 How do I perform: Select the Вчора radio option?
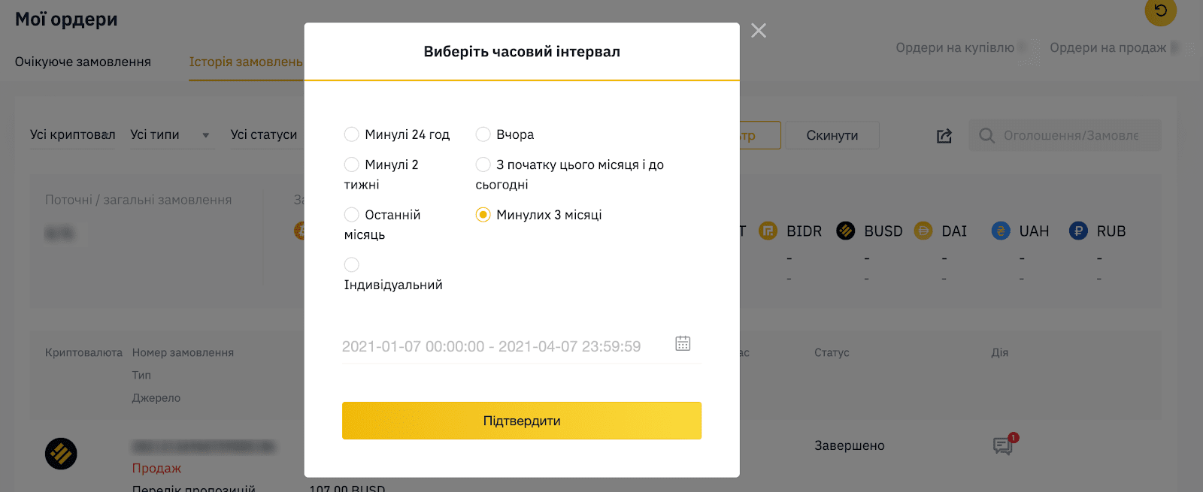(483, 134)
